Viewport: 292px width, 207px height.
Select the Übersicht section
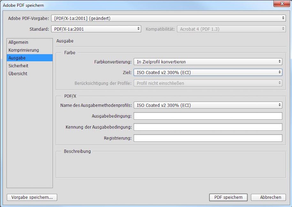[30, 74]
